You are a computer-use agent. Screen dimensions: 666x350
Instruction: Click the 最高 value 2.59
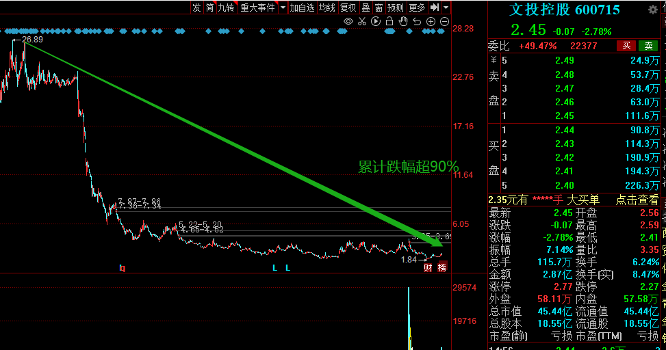[x=650, y=225]
